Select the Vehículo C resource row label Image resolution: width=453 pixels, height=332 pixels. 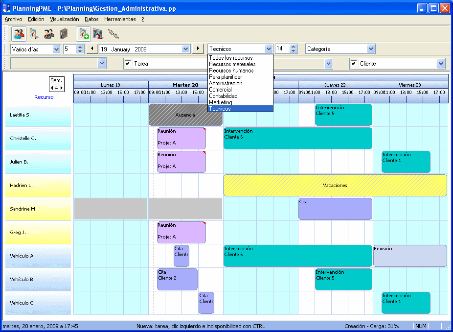[38, 303]
